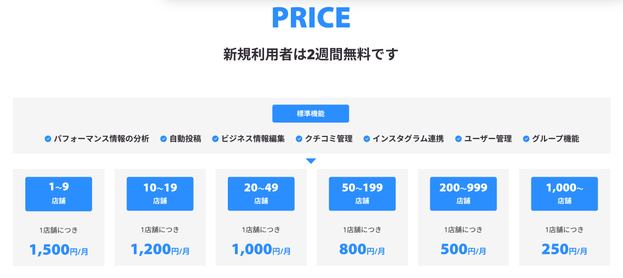Screen dimensions: 623x278
Task: Choose the 50~199 店舗 plan badge
Action: point(362,194)
